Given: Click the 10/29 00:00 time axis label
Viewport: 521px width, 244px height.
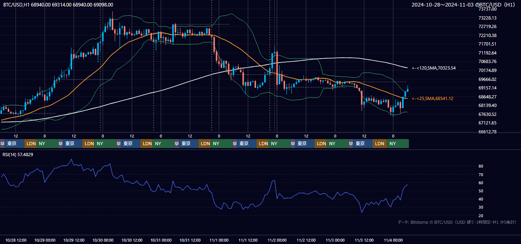Looking at the screenshot, I should tap(45, 240).
